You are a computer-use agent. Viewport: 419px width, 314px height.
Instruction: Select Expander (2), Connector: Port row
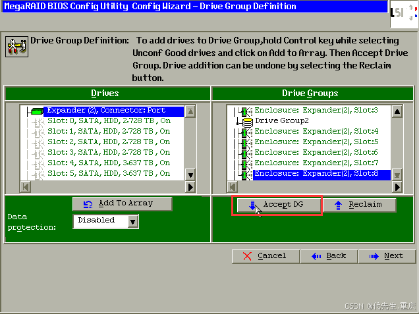coord(113,111)
